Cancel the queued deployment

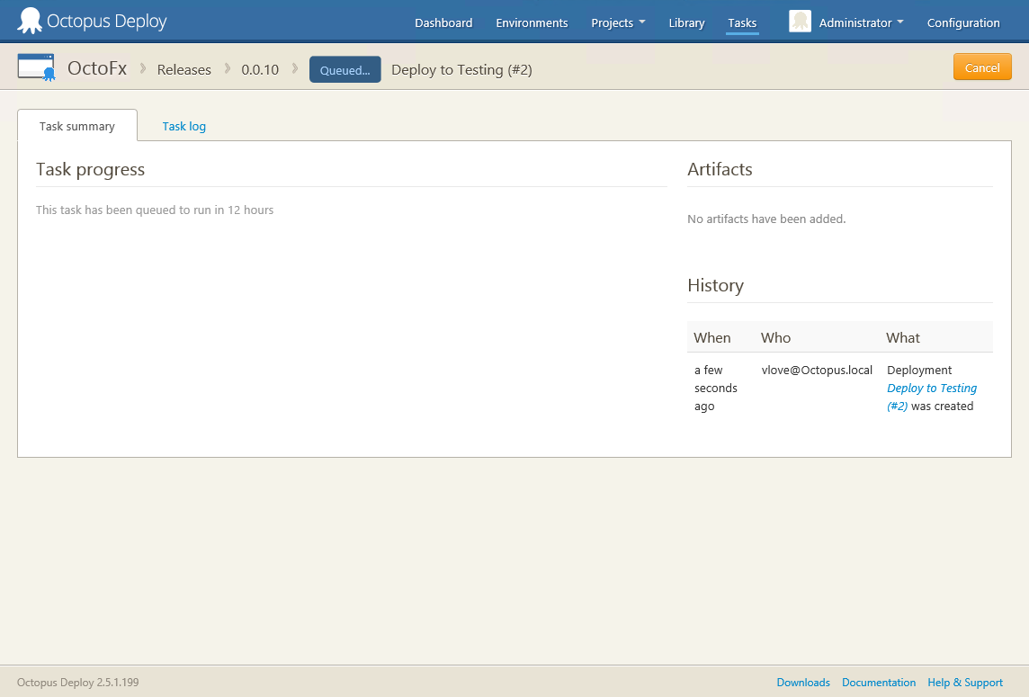pos(982,67)
